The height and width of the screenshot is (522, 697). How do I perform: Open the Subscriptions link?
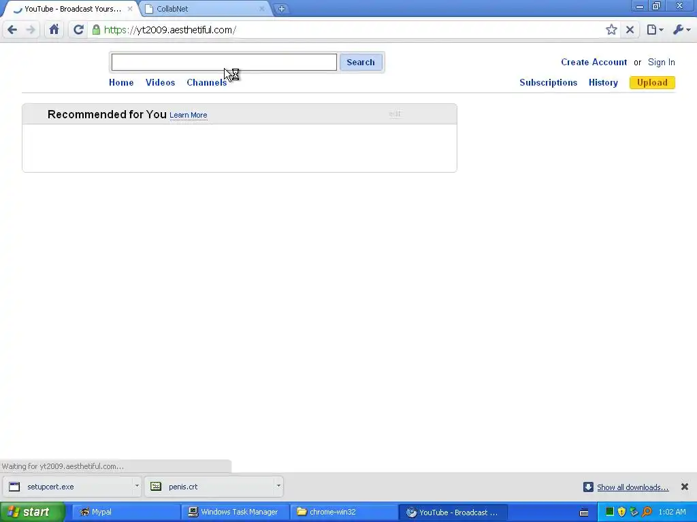pos(548,82)
